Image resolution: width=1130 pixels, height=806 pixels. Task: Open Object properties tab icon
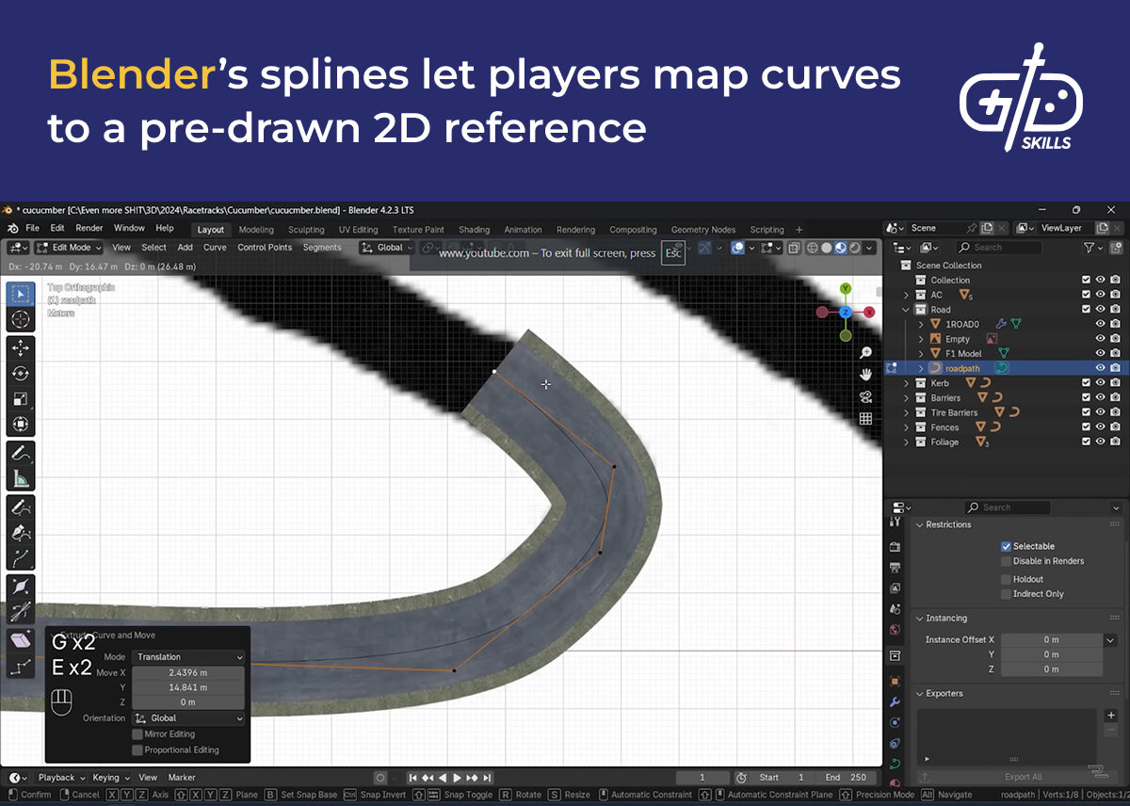[x=895, y=680]
